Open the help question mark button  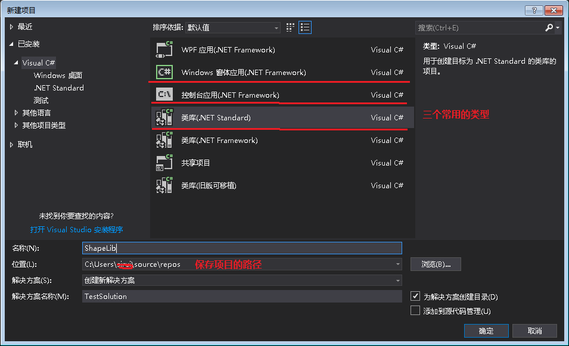(x=534, y=11)
